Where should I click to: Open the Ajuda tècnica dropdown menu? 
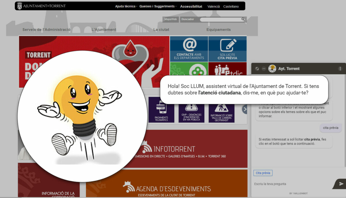(x=125, y=6)
